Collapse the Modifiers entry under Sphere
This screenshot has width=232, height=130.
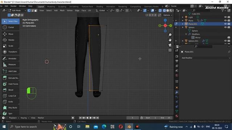186,34
